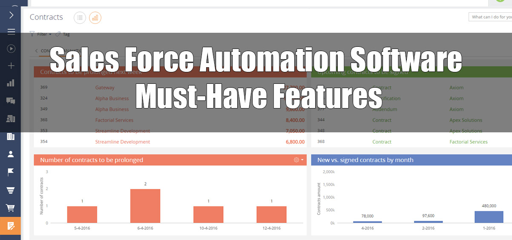Switch to list view of contracts

click(x=80, y=17)
